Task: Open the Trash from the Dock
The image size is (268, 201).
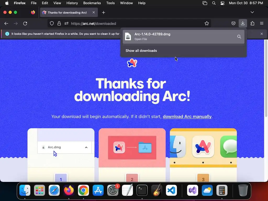Action: 243,190
